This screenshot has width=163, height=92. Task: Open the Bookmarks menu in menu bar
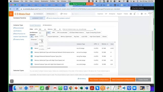pos(45,1)
